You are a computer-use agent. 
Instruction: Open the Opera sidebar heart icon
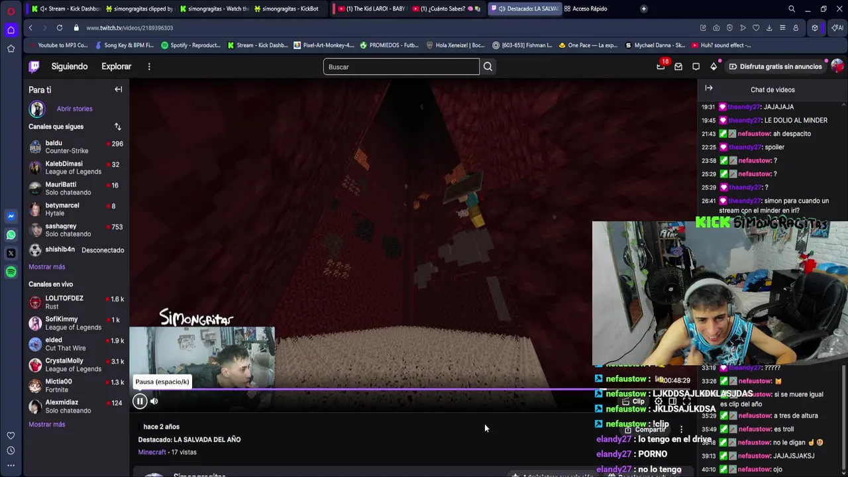(11, 435)
